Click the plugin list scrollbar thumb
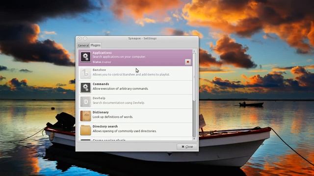This screenshot has width=314, height=176. [x=194, y=77]
